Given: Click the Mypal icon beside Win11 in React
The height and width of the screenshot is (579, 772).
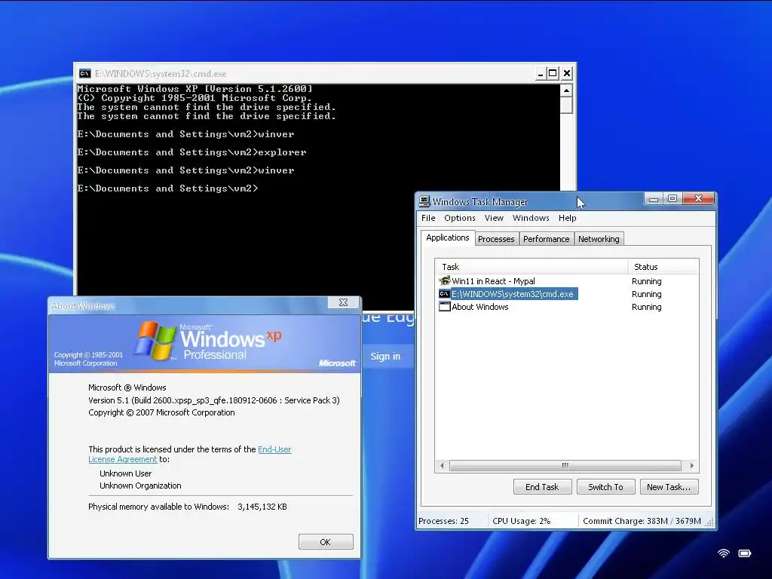Looking at the screenshot, I should 445,280.
